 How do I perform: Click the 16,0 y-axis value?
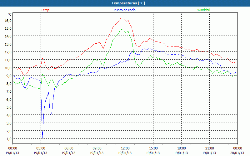(x=8, y=20)
